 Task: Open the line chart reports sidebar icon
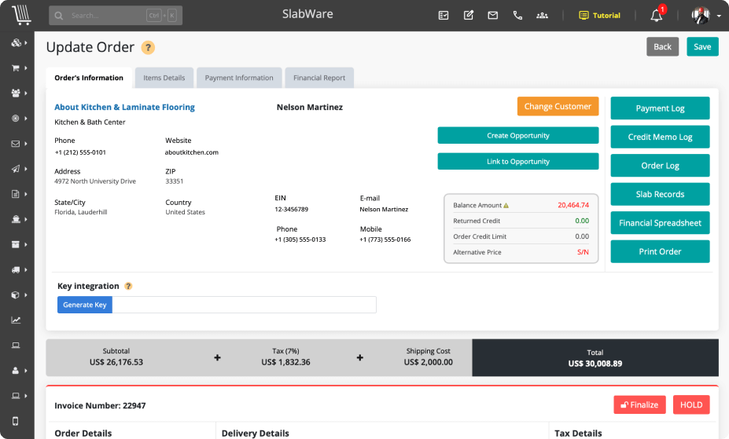point(16,320)
